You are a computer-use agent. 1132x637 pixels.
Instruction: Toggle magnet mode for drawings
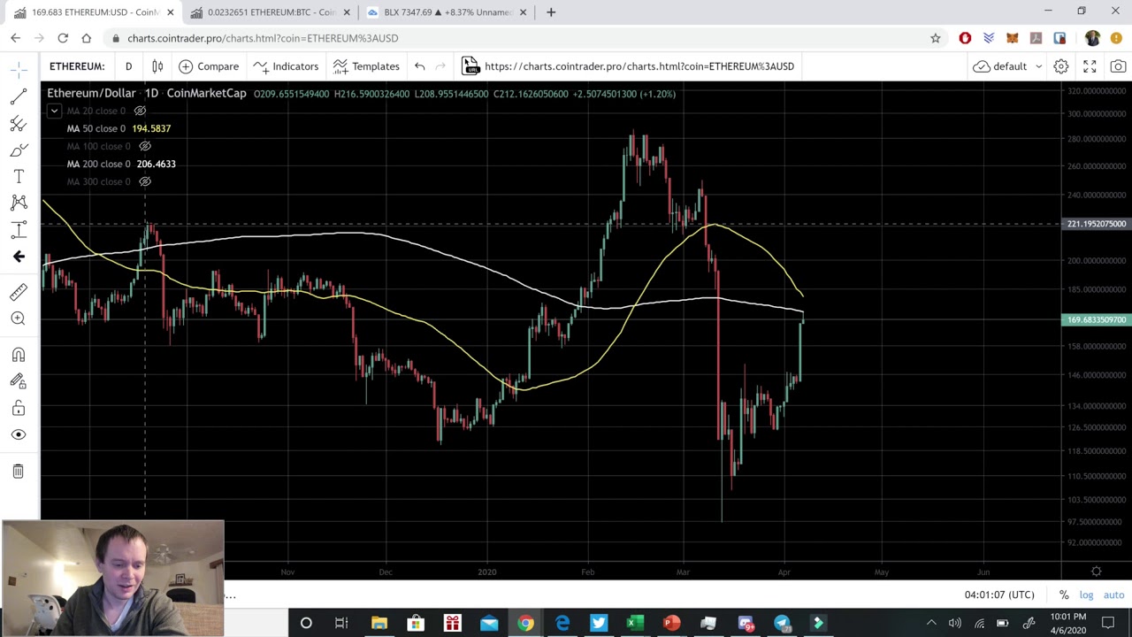19,355
